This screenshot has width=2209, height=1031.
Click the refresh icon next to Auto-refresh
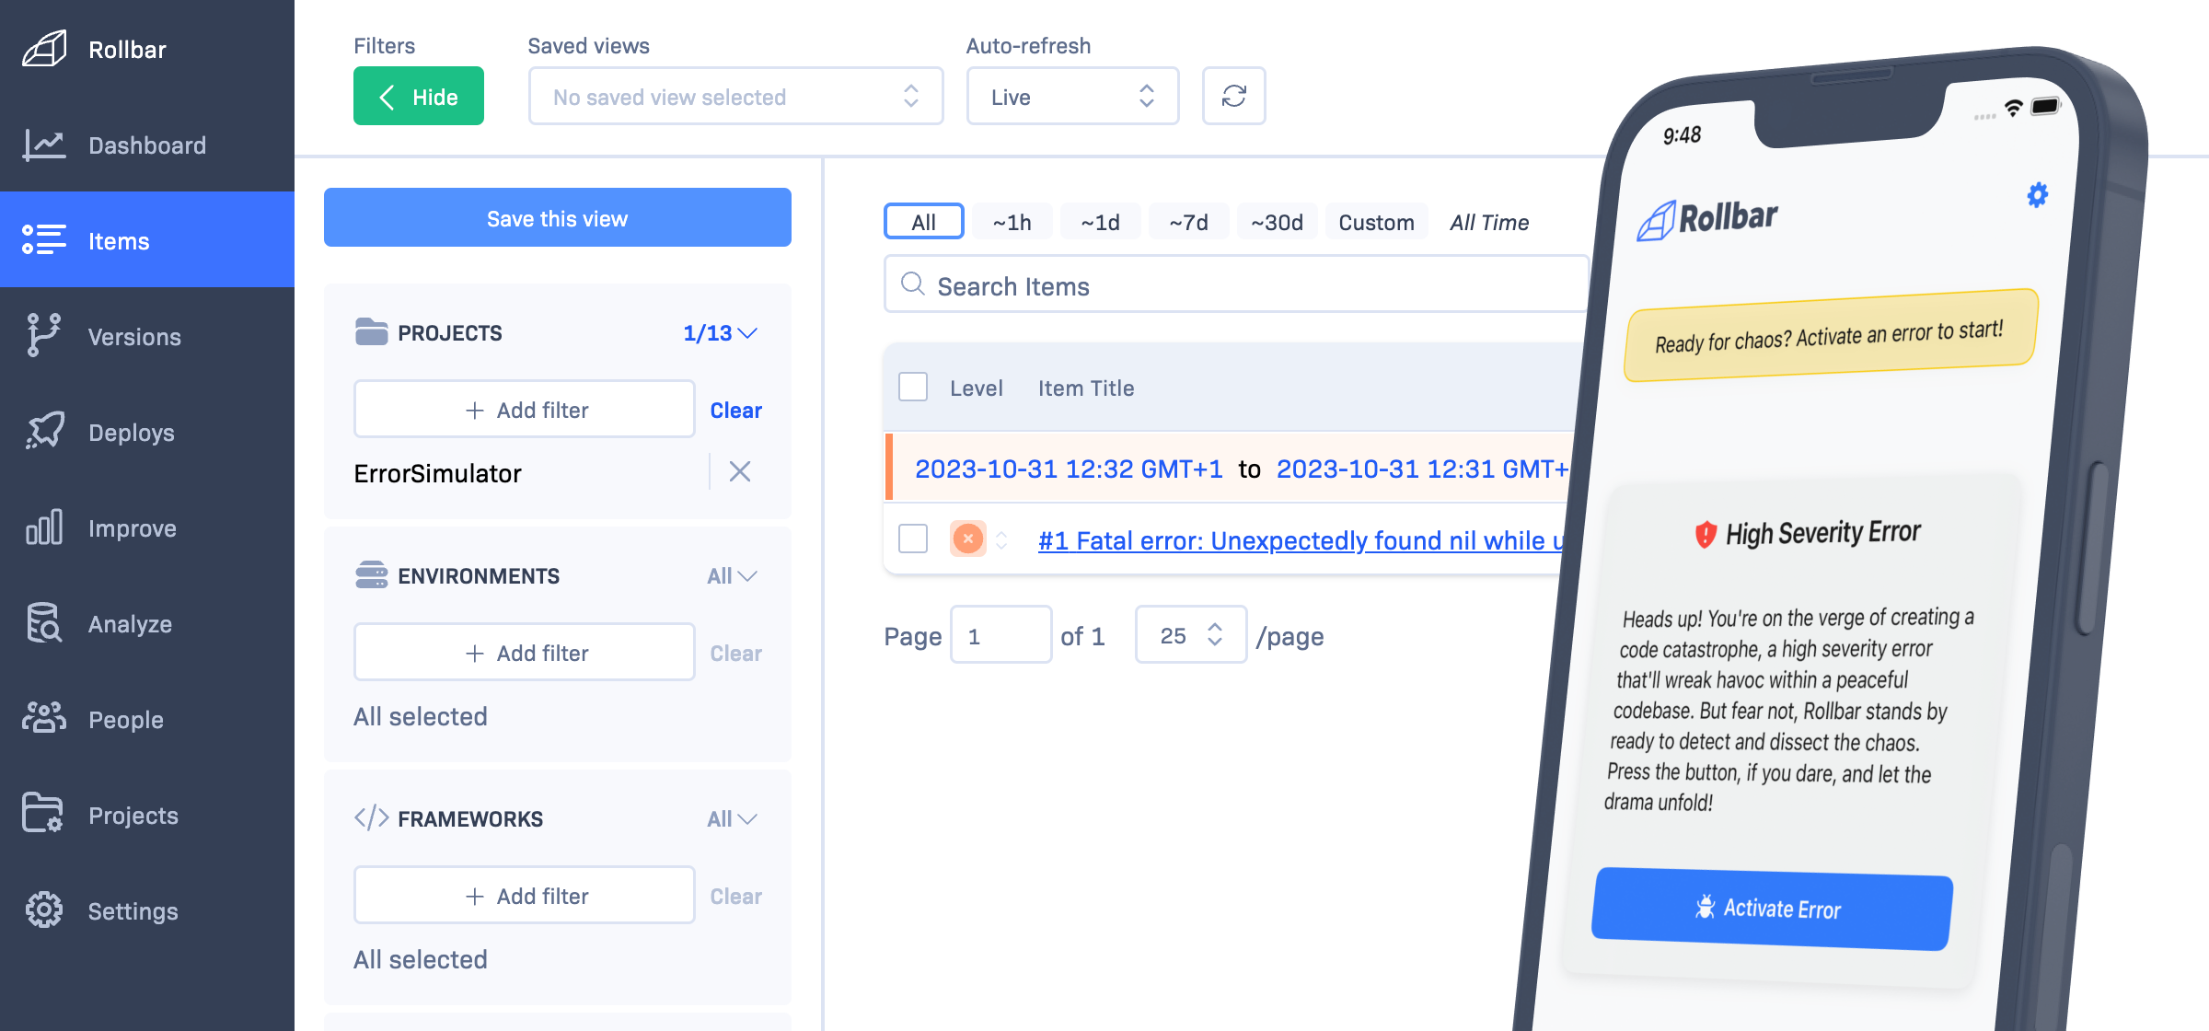1233,96
